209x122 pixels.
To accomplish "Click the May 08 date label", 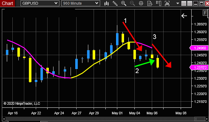I will 181,113.
